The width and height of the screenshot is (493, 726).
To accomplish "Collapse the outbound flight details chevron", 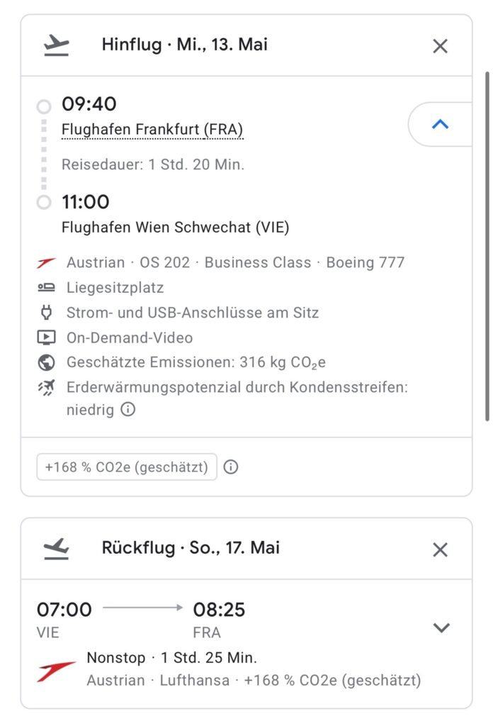I will [x=440, y=124].
